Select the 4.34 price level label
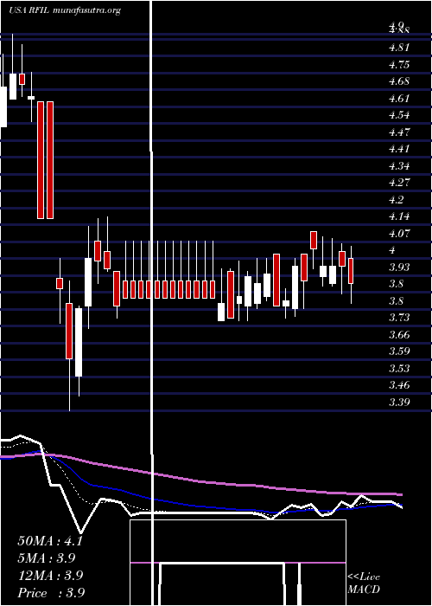432x606 pixels. [399, 166]
